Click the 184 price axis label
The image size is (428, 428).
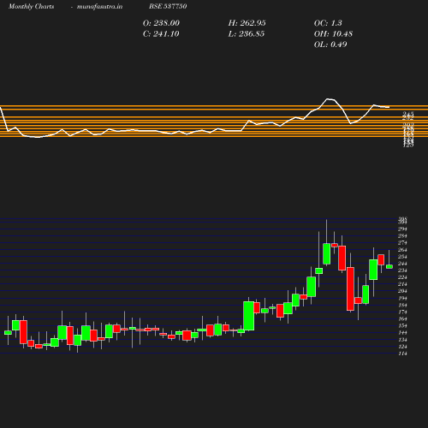point(402,305)
